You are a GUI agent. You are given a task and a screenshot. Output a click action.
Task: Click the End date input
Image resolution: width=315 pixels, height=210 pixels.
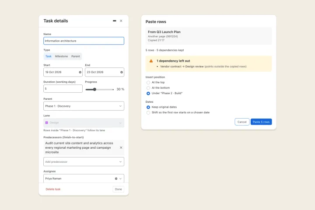click(x=105, y=72)
